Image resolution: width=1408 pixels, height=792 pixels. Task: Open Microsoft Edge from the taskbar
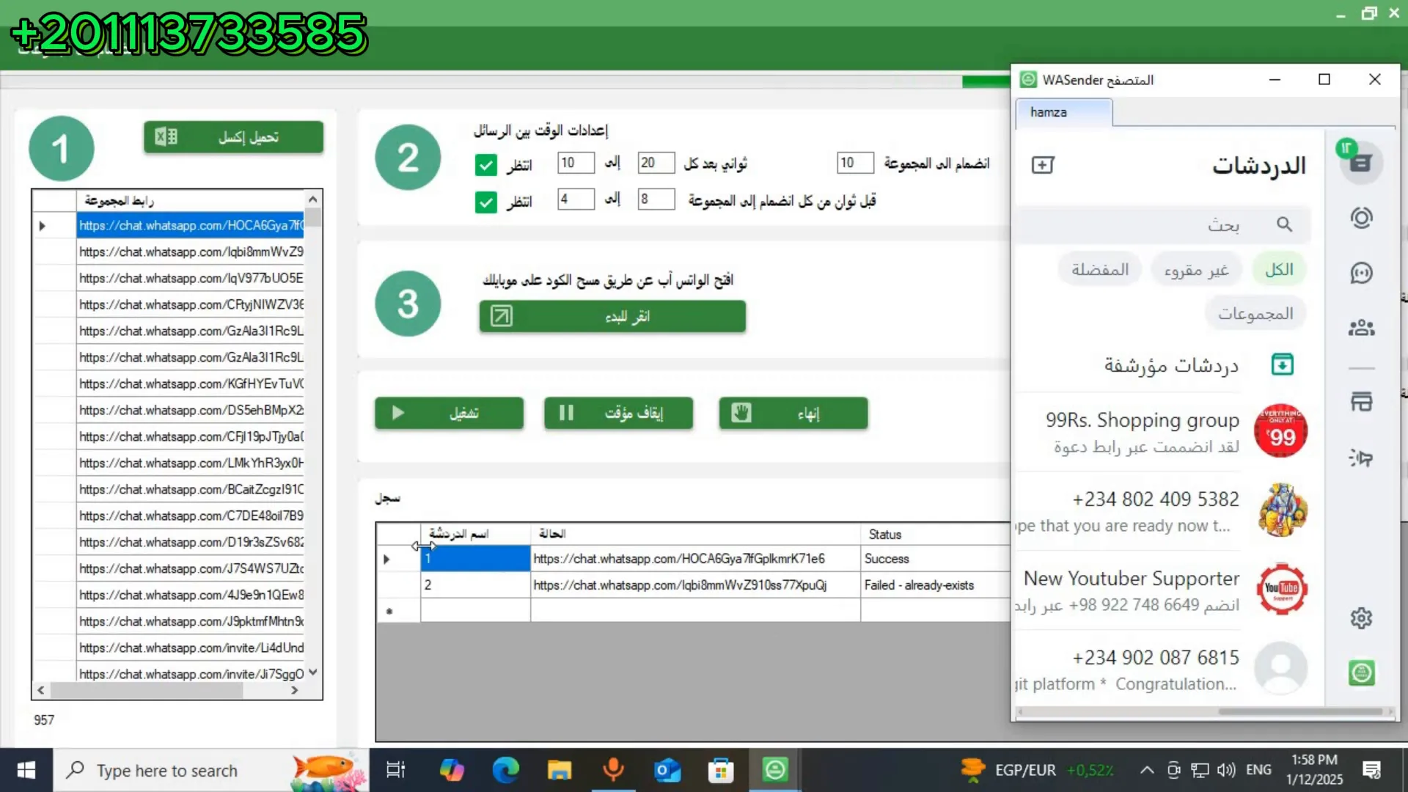[x=505, y=770]
